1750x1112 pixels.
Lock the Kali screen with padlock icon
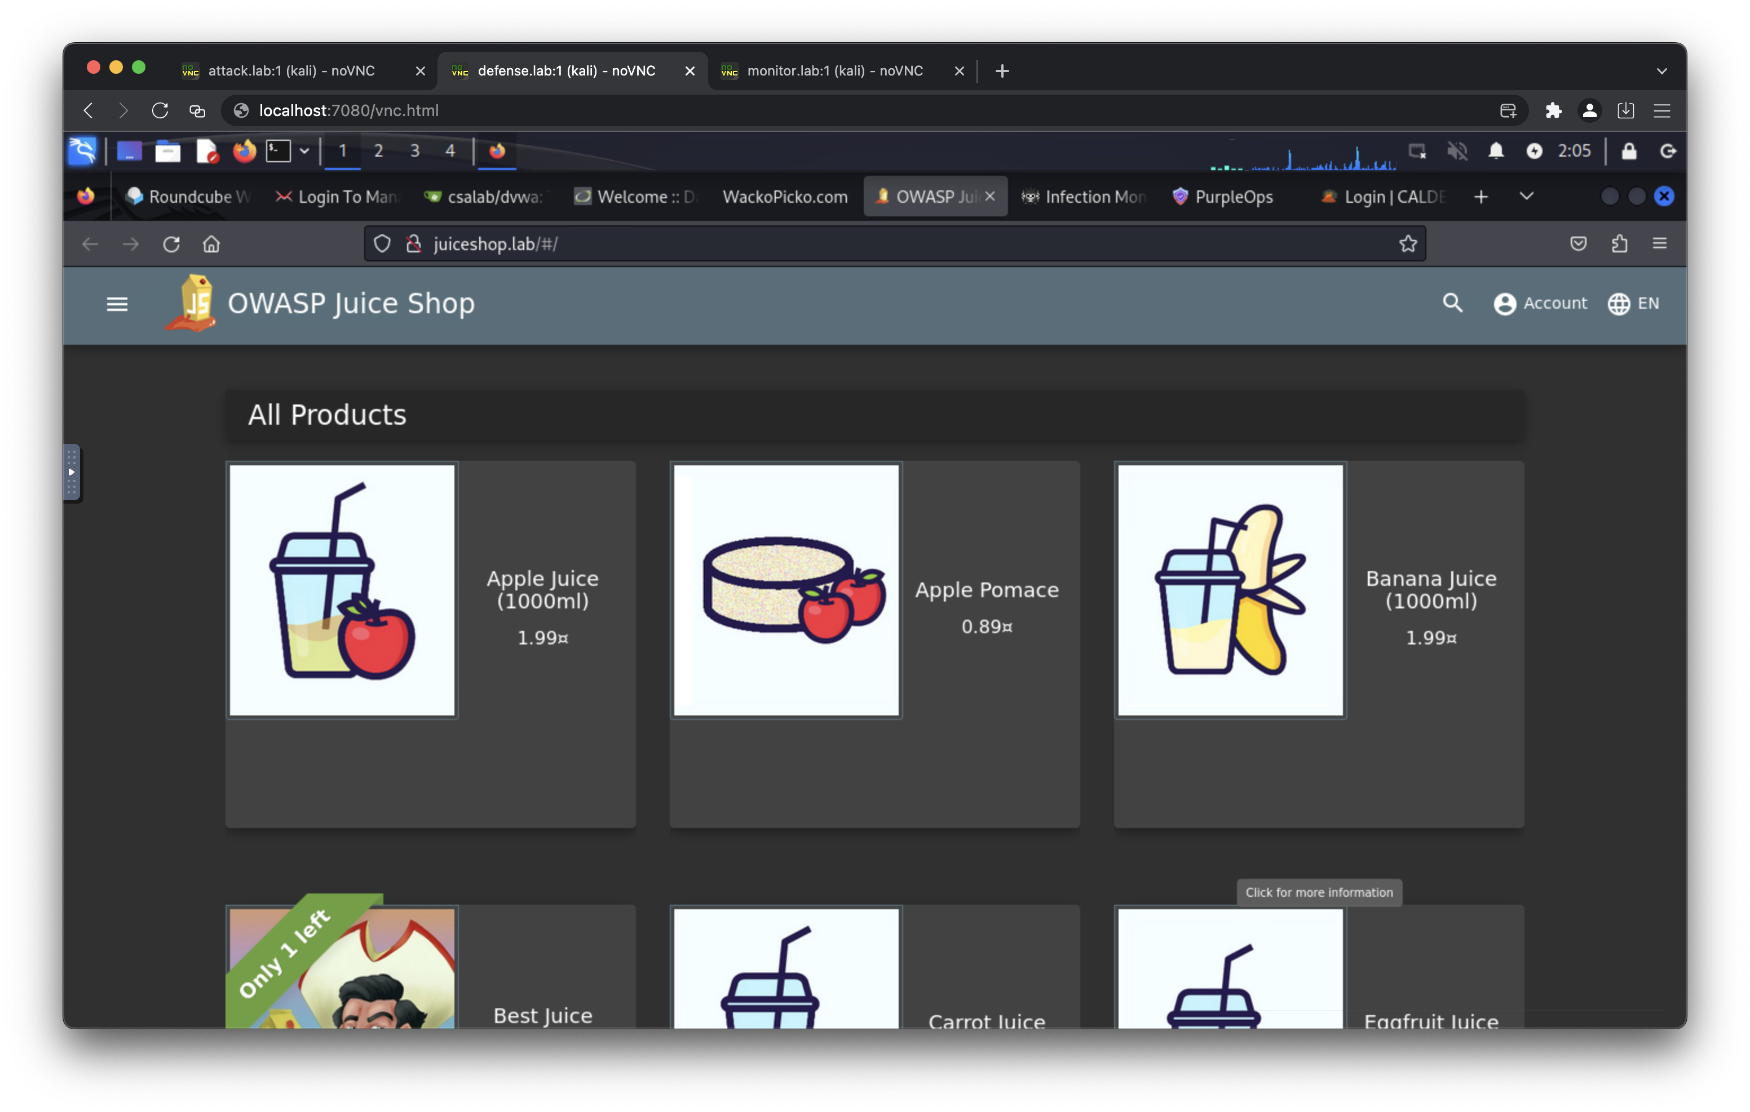tap(1629, 151)
